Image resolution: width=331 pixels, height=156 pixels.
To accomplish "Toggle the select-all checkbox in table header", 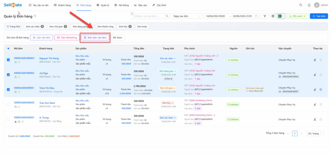I will tap(8, 48).
